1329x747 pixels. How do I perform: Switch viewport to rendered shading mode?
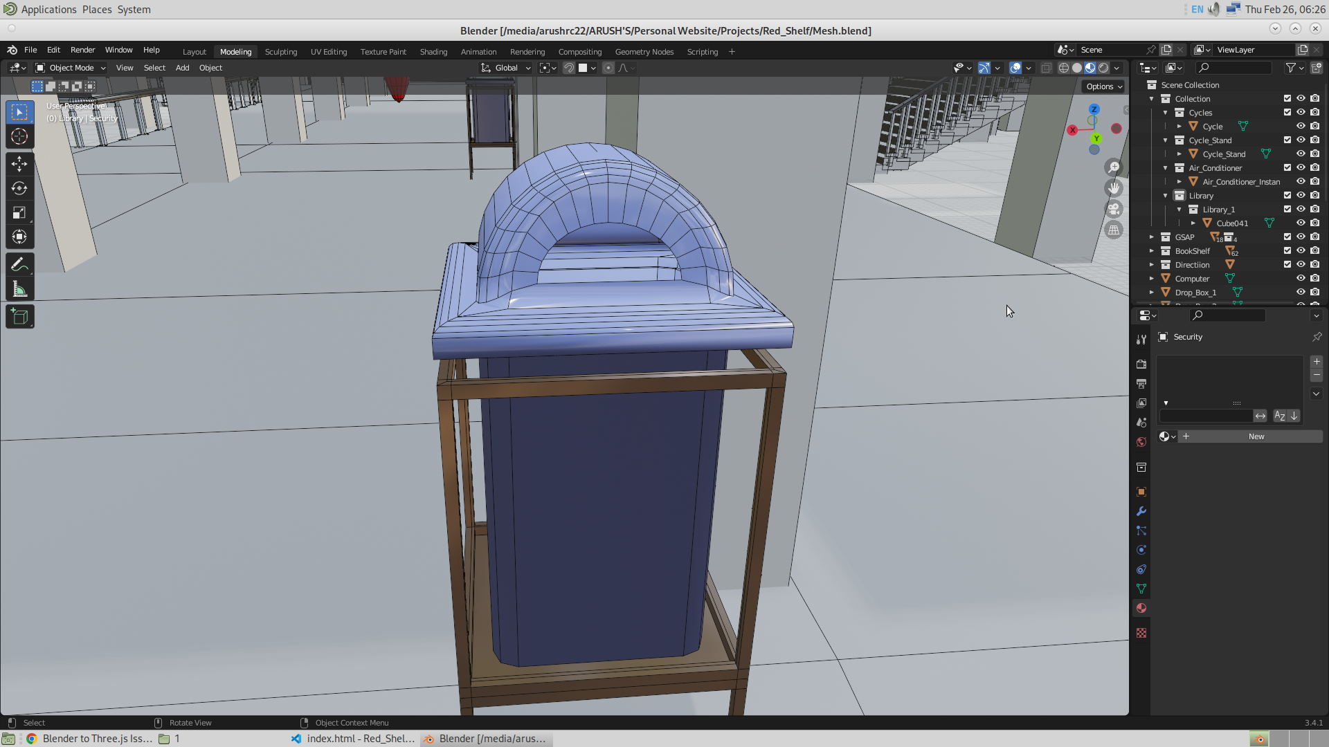(1104, 68)
